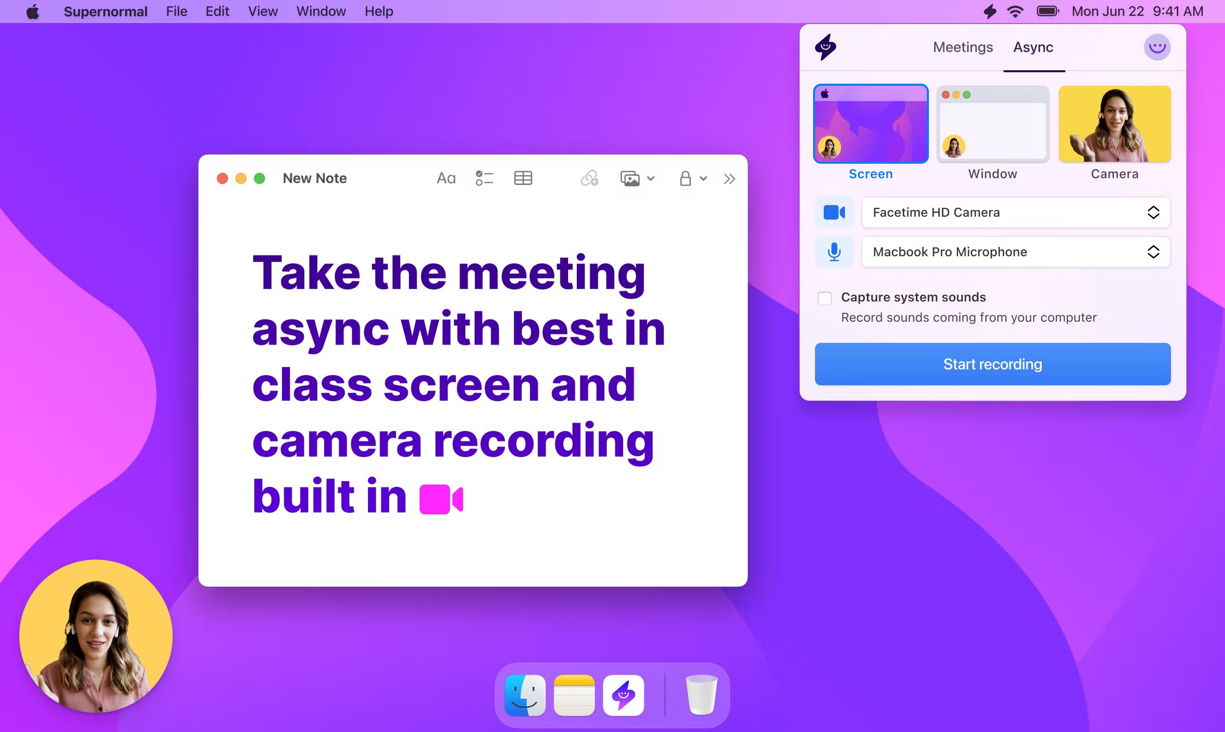Click the text format Aa icon
The image size is (1225, 732).
point(446,178)
